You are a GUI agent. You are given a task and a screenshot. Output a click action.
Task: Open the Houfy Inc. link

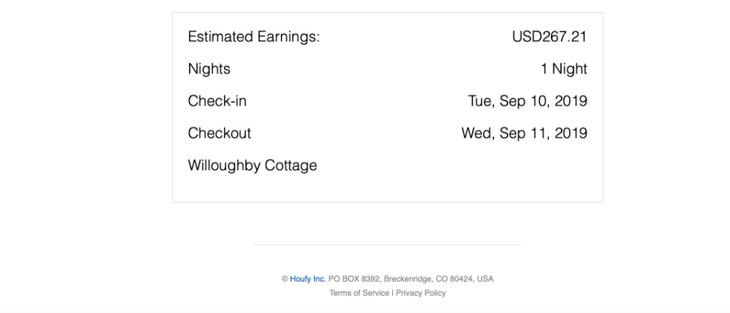point(307,279)
